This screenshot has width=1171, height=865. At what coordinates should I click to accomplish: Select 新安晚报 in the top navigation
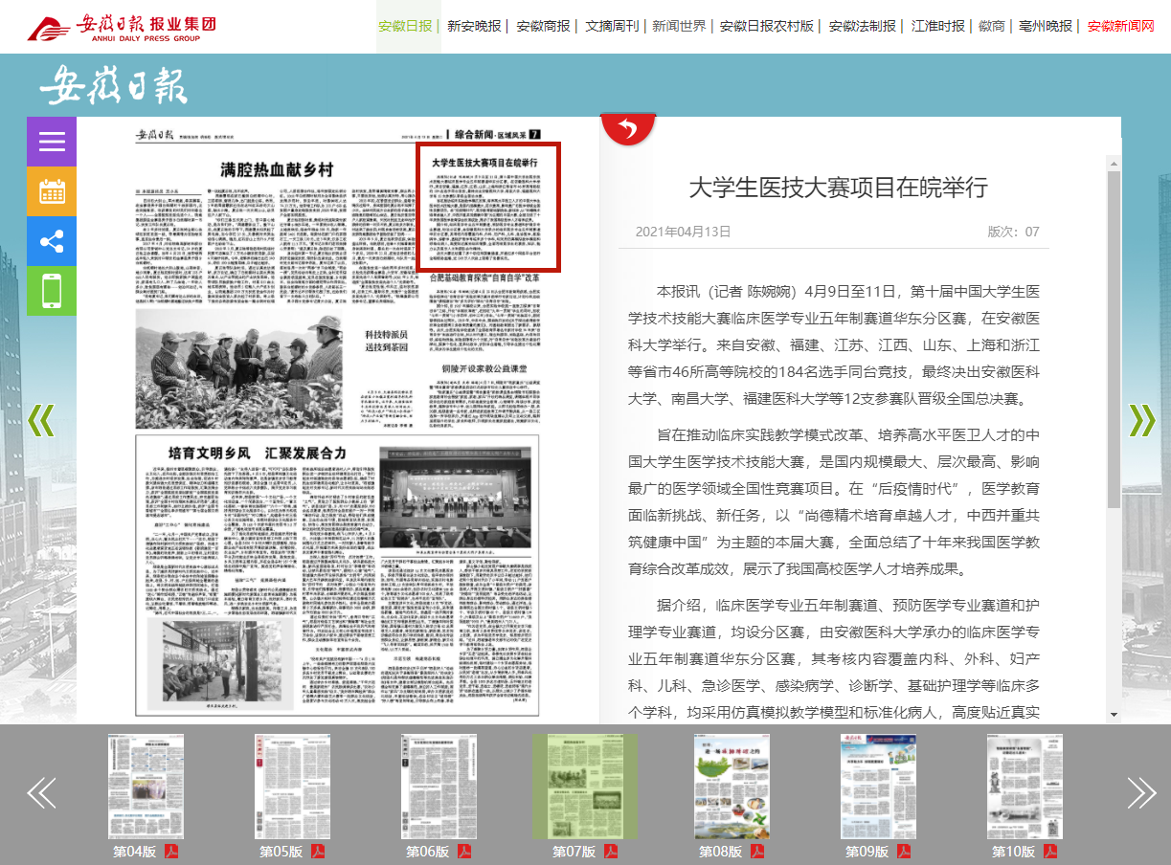point(474,26)
